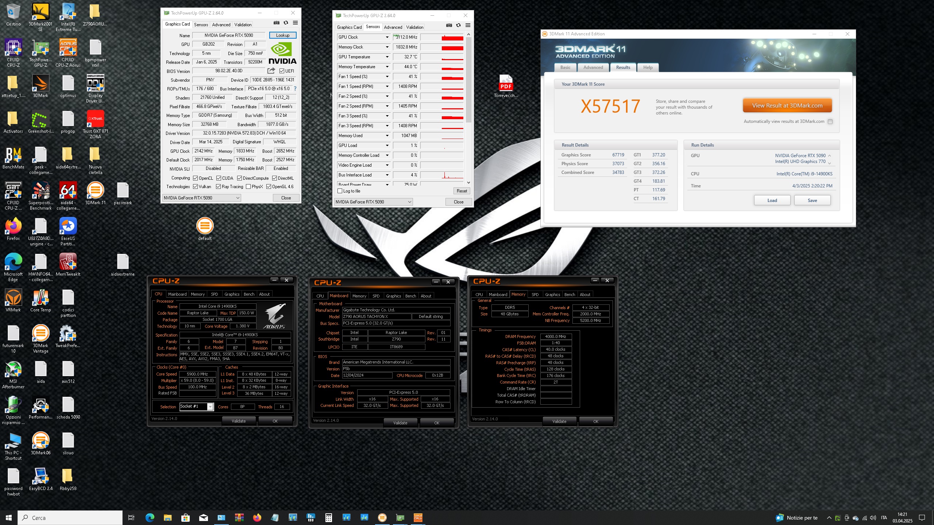
Task: Open the 3DMark2001 SE desktop icon
Action: pyautogui.click(x=40, y=17)
